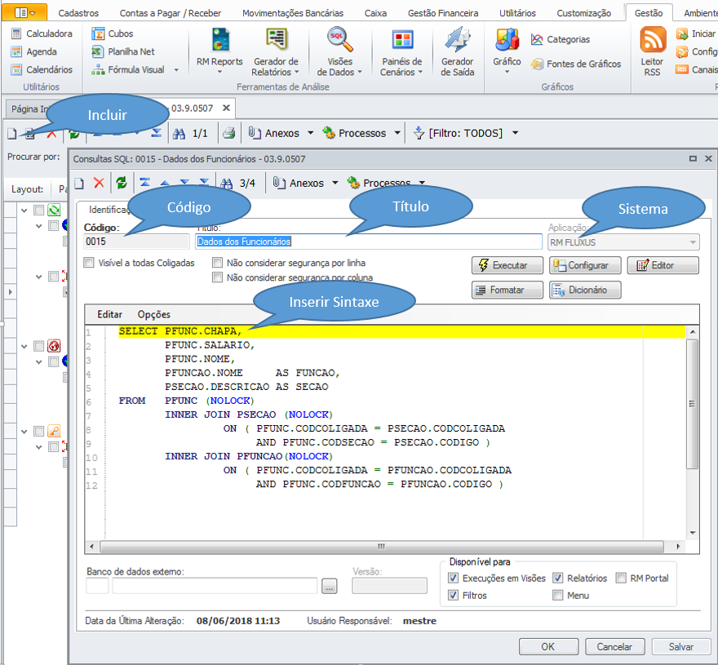The image size is (718, 665).
Task: Enable Não considerar segurança por linha
Action: [x=218, y=263]
